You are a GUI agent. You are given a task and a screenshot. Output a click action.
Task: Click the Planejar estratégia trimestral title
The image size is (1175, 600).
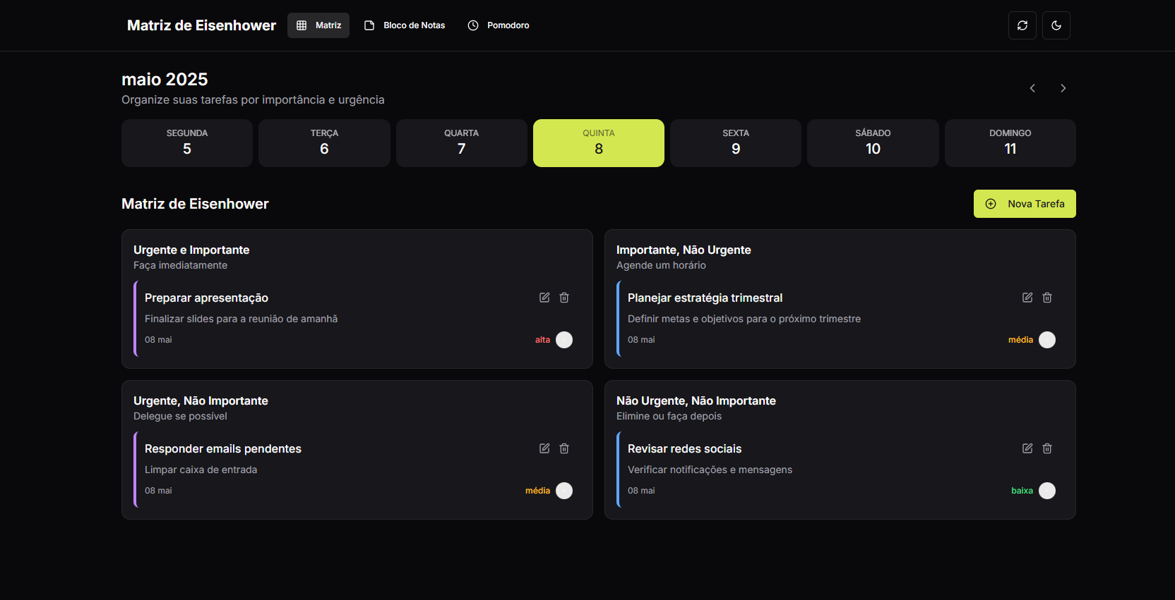[x=705, y=298]
